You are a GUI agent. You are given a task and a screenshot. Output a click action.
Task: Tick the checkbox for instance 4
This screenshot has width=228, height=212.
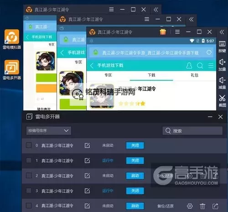[29, 206]
